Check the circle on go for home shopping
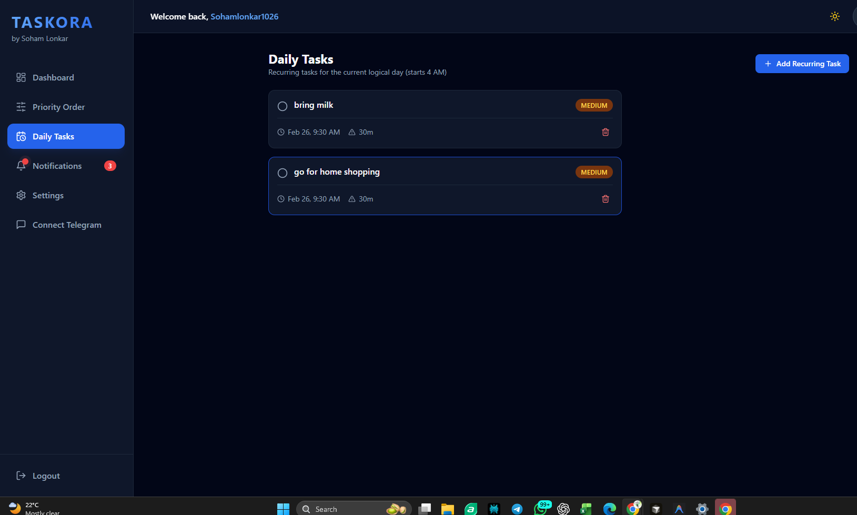 (x=283, y=173)
